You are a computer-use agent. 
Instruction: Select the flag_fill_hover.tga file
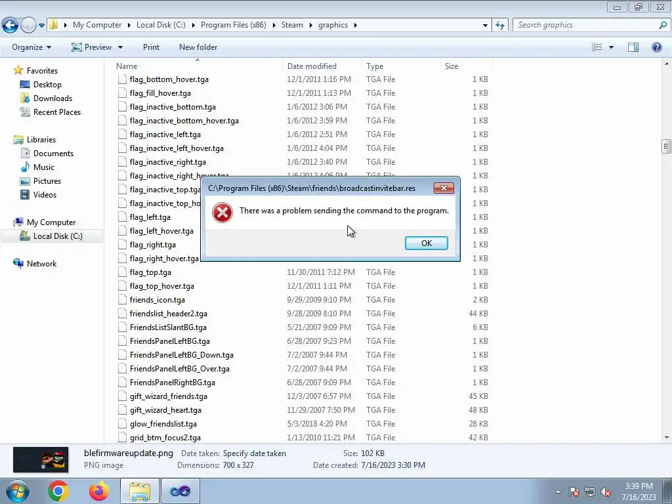coord(160,93)
